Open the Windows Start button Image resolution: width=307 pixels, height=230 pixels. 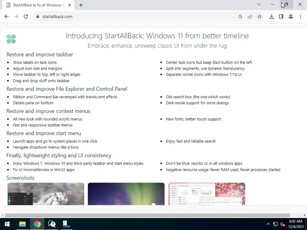(7, 224)
